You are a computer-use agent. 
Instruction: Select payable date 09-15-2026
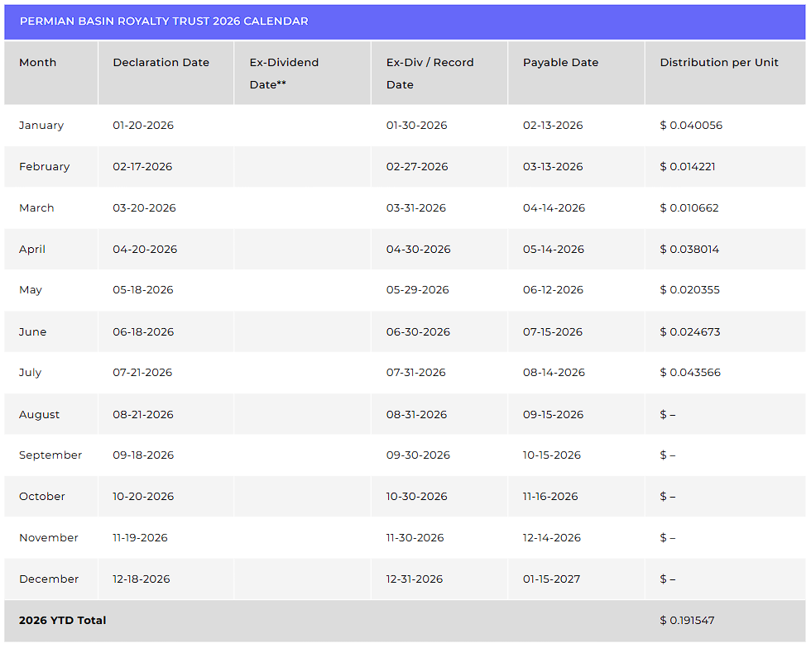[553, 415]
